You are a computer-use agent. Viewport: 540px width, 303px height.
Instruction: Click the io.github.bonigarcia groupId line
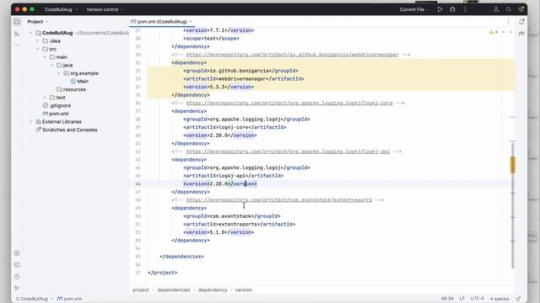pyautogui.click(x=240, y=71)
